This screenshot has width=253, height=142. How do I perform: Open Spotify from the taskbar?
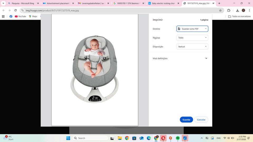tap(178, 138)
